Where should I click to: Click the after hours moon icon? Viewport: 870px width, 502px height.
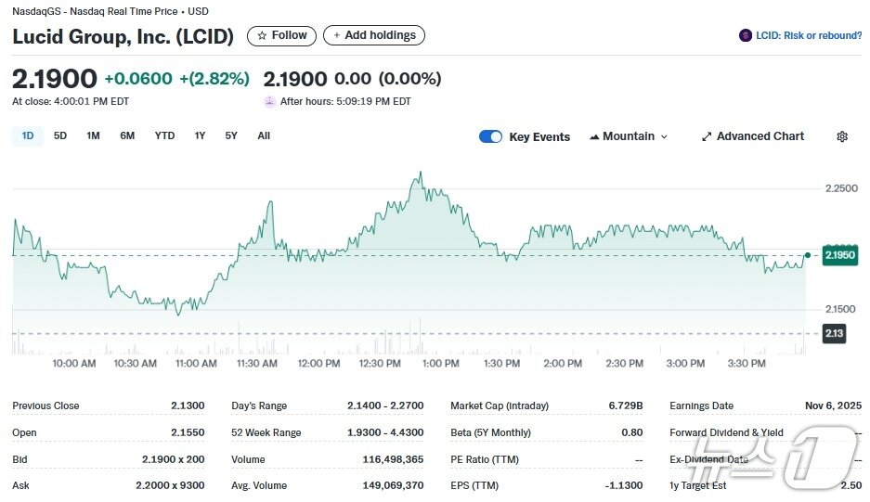[269, 101]
